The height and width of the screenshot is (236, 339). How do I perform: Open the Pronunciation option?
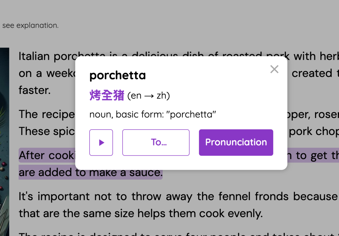pos(236,143)
